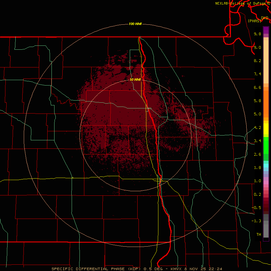Click the 100 NMI range ring label
Screen dimensions: 271x271
[135, 24]
